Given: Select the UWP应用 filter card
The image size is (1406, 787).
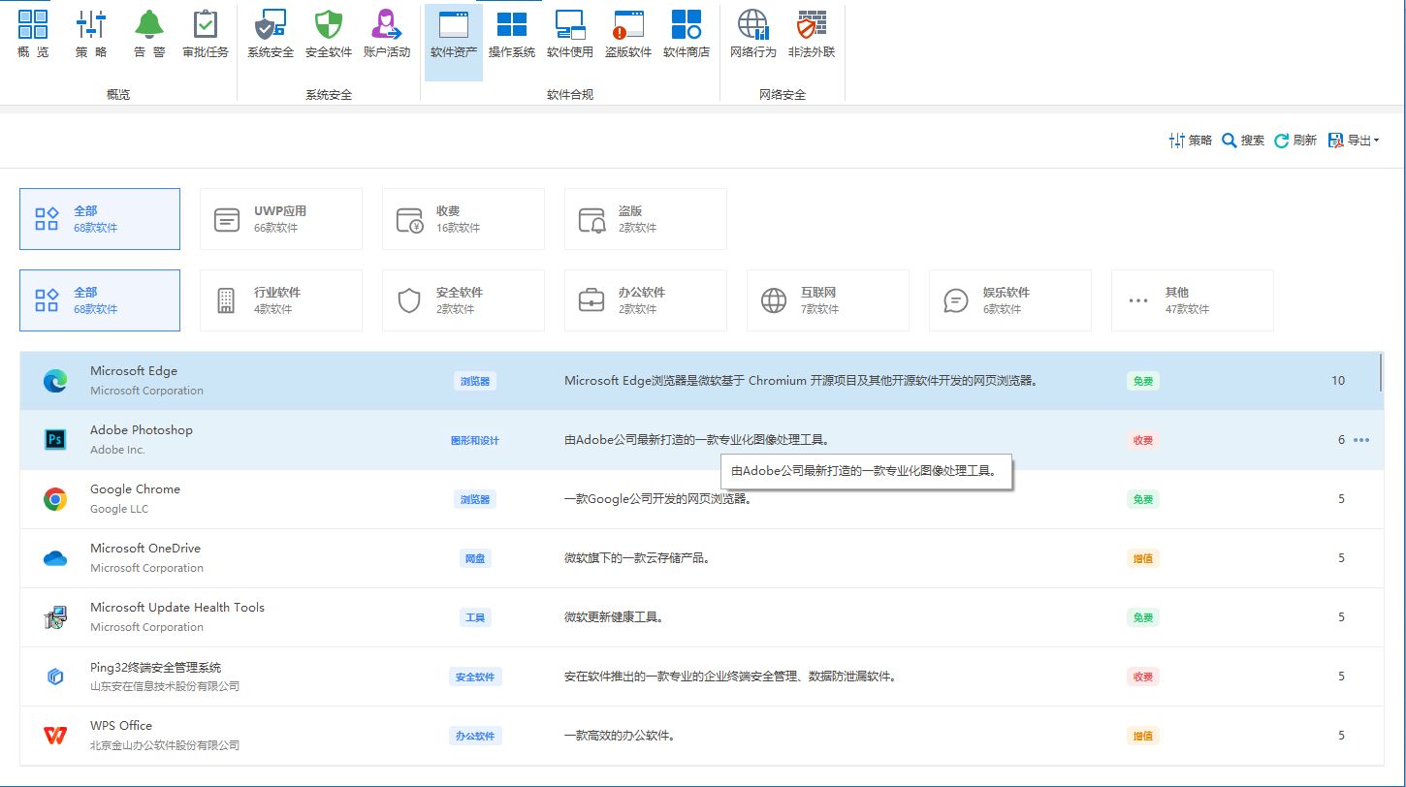Looking at the screenshot, I should coord(281,219).
